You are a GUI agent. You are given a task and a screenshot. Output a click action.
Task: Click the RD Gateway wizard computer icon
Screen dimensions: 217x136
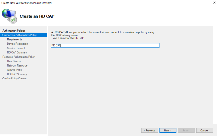tap(9, 16)
